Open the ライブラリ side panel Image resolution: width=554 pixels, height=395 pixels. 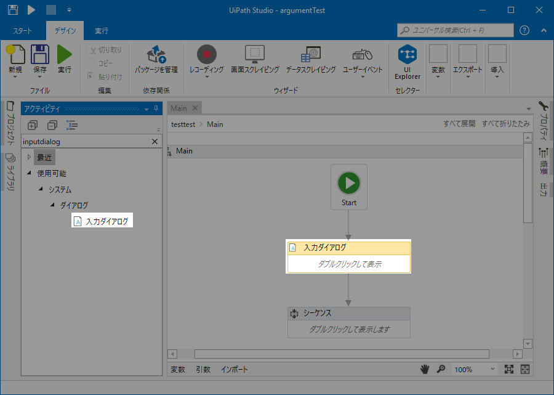[10, 173]
